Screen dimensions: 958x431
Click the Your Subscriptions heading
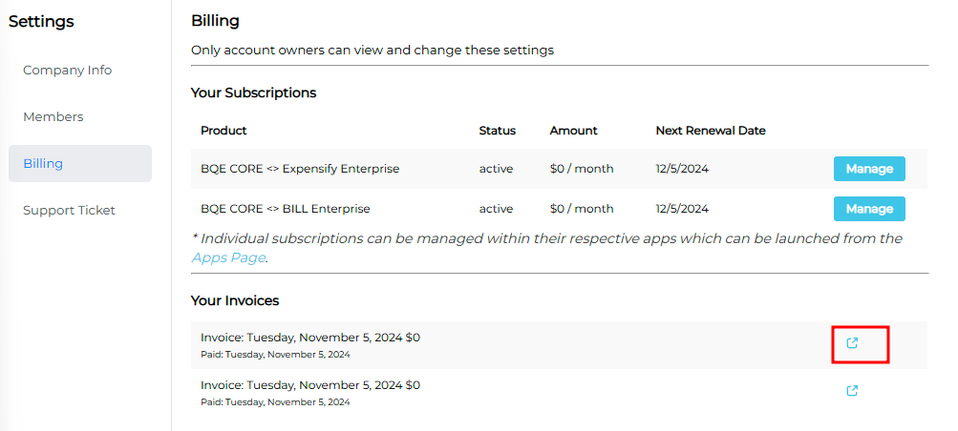point(253,92)
